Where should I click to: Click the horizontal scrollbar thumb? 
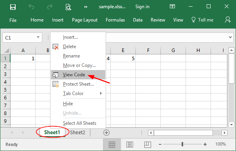[x=183, y=133]
